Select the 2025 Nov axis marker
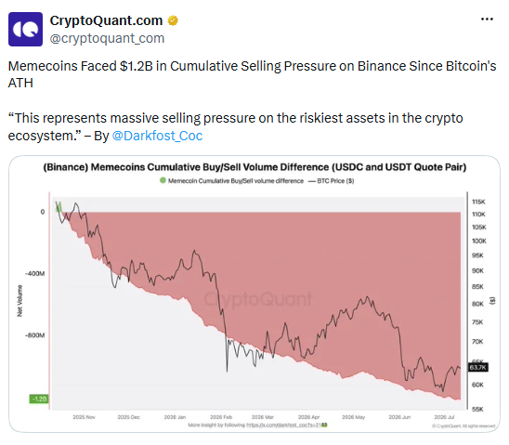 click(85, 417)
